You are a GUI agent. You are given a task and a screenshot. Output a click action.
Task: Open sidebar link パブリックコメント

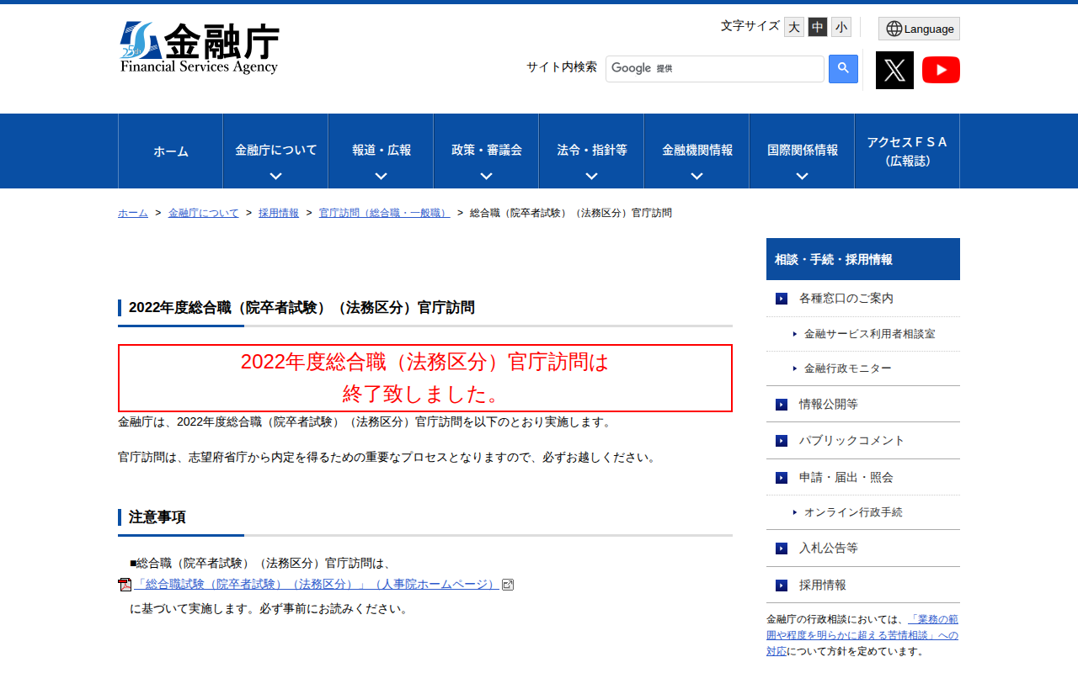click(x=851, y=441)
